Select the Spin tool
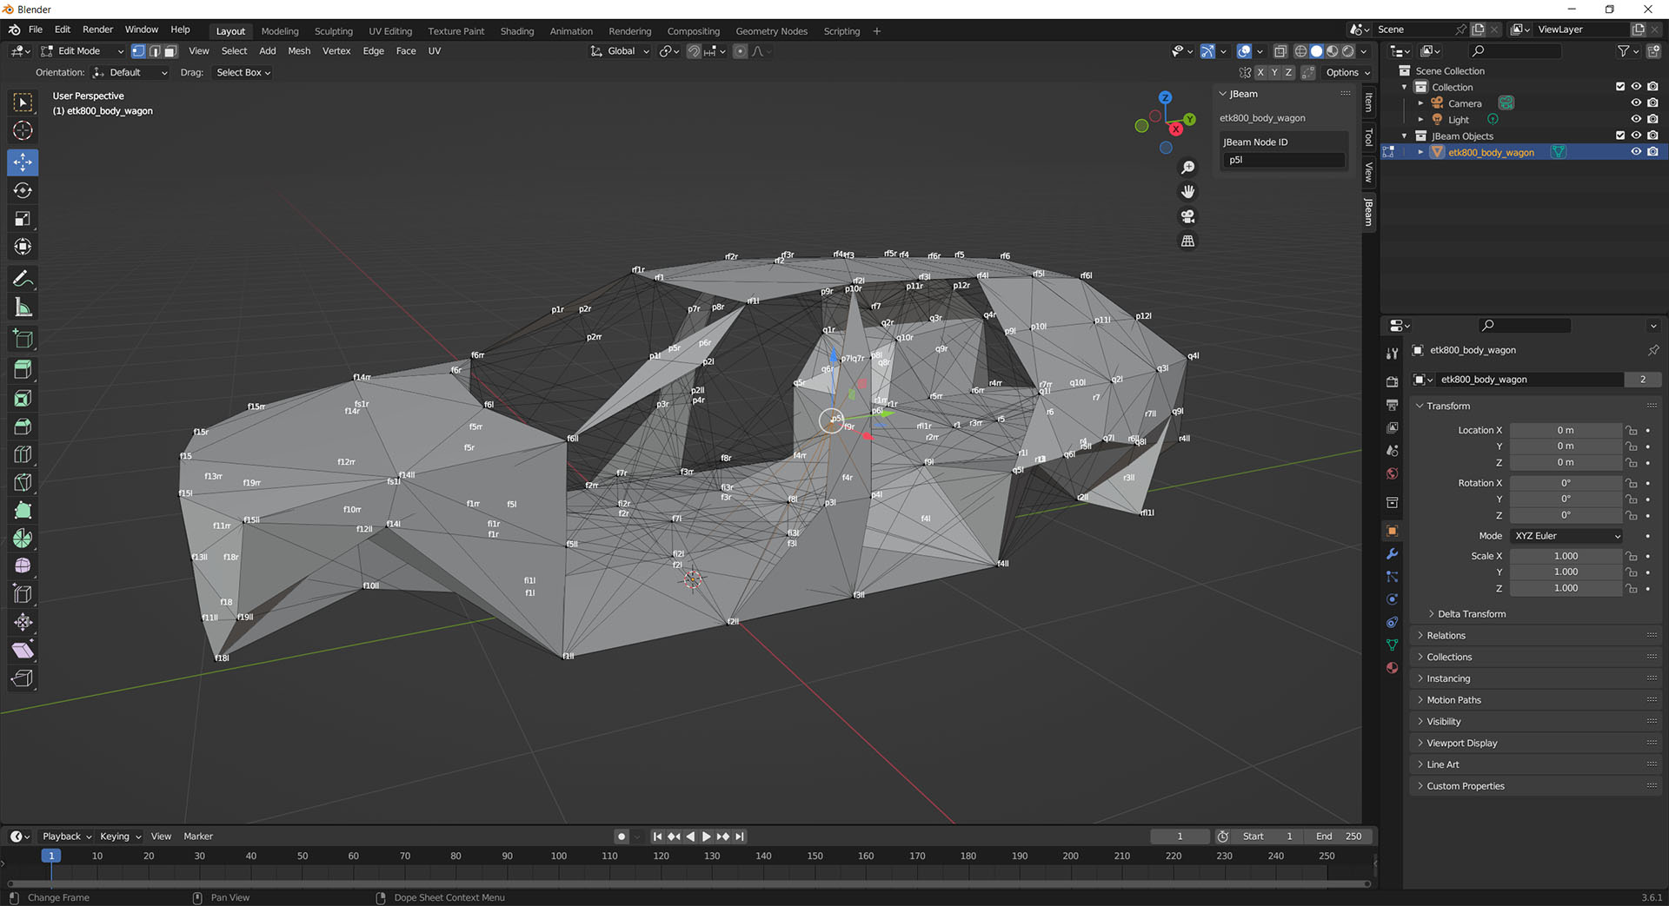The image size is (1669, 906). (x=23, y=539)
